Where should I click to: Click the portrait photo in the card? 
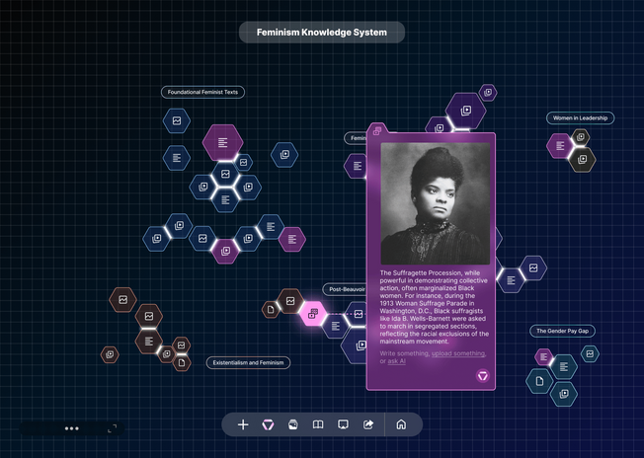coord(436,203)
